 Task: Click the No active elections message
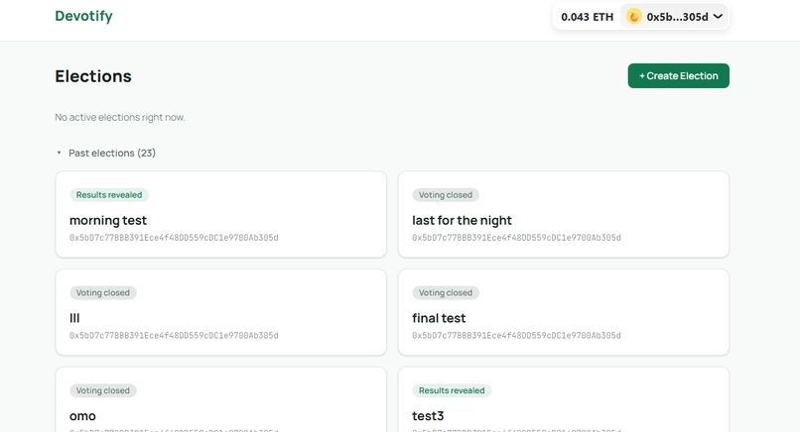coord(120,117)
